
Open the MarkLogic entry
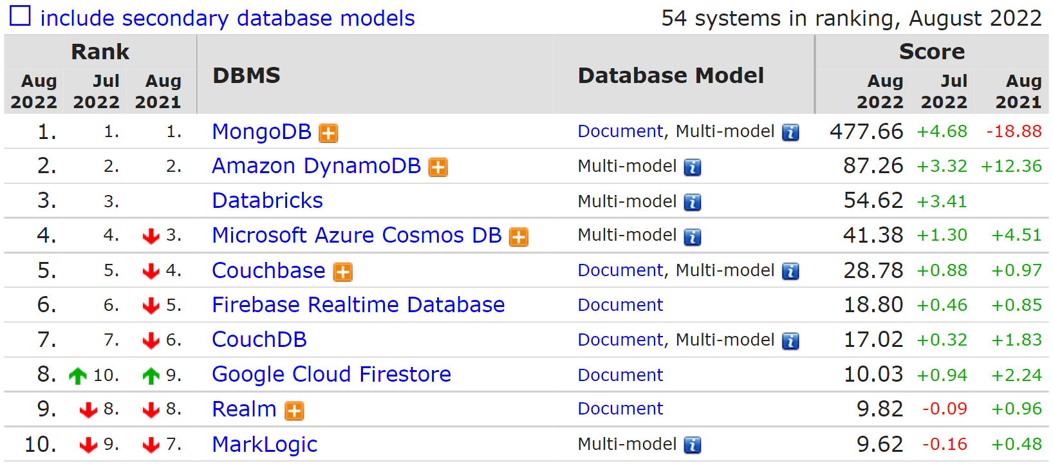click(x=265, y=444)
